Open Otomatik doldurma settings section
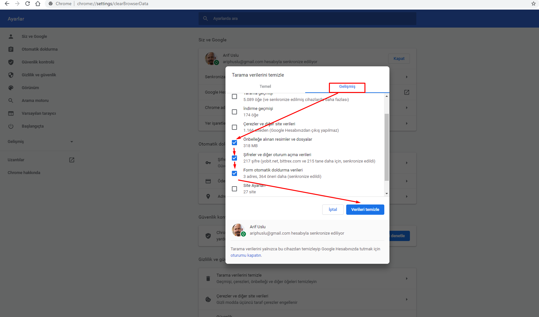This screenshot has height=317, width=539. click(40, 49)
